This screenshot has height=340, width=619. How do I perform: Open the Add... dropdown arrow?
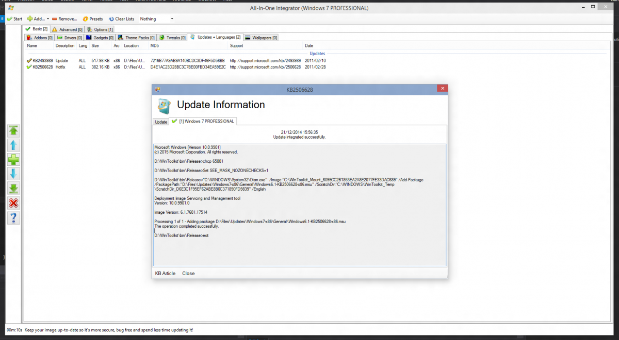(48, 19)
